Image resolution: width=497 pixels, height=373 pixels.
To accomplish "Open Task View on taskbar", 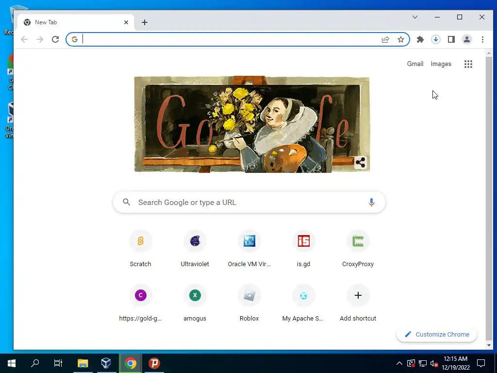I will [58, 363].
